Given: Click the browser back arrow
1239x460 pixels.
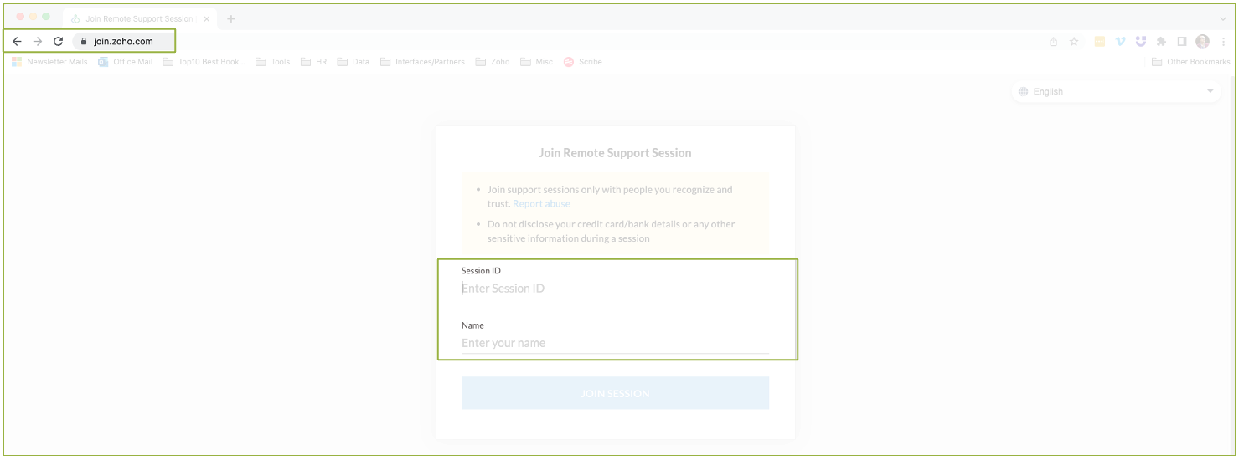Looking at the screenshot, I should [17, 41].
